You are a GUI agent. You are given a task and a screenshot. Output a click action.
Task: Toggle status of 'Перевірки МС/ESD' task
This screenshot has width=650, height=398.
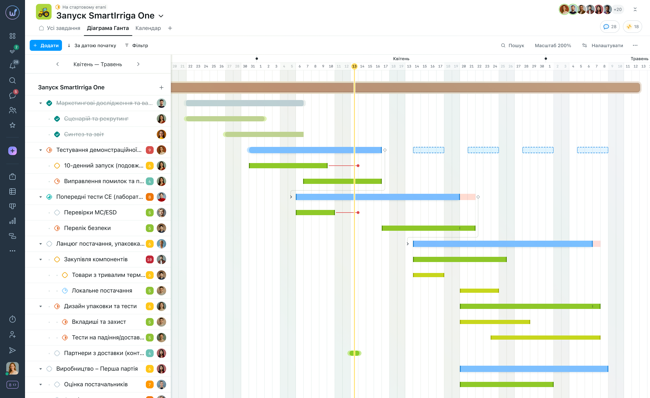coord(57,213)
